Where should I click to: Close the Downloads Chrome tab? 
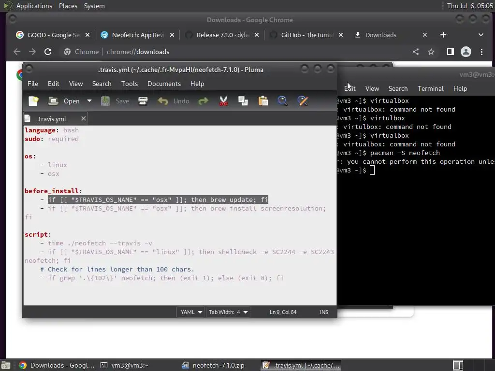(x=425, y=35)
